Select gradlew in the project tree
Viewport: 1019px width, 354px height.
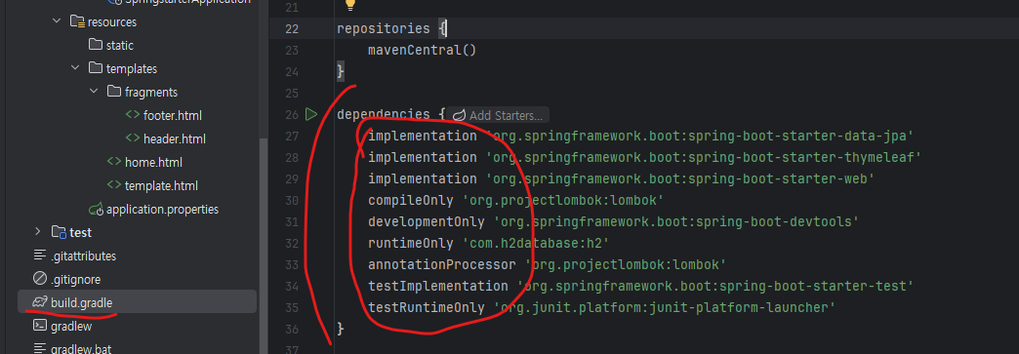click(71, 326)
